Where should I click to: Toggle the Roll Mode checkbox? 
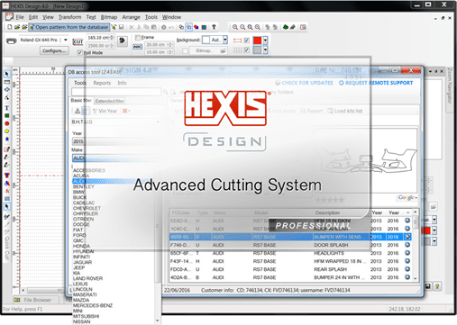click(x=79, y=53)
